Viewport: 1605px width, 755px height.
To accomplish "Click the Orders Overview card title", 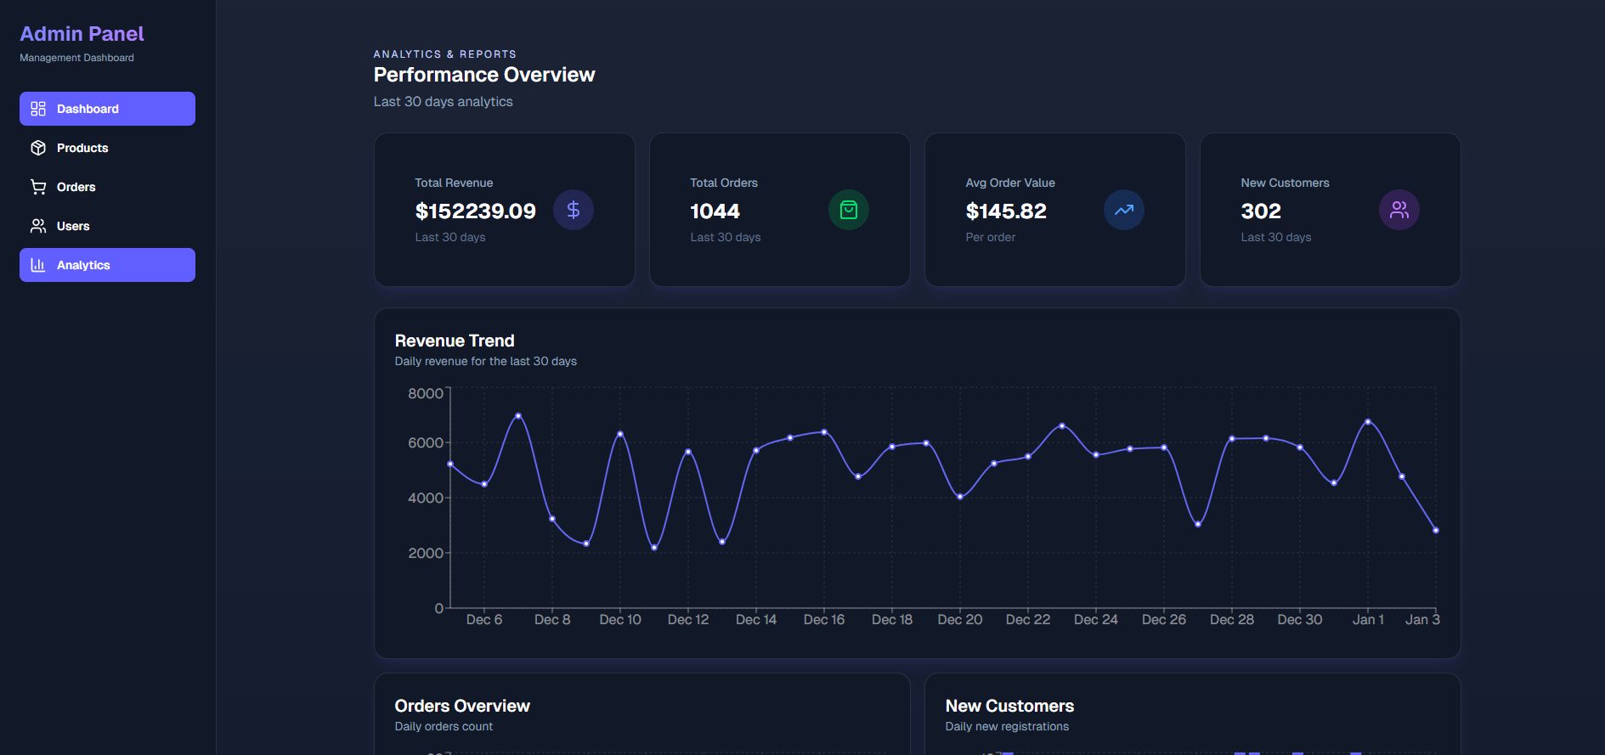I will point(462,706).
